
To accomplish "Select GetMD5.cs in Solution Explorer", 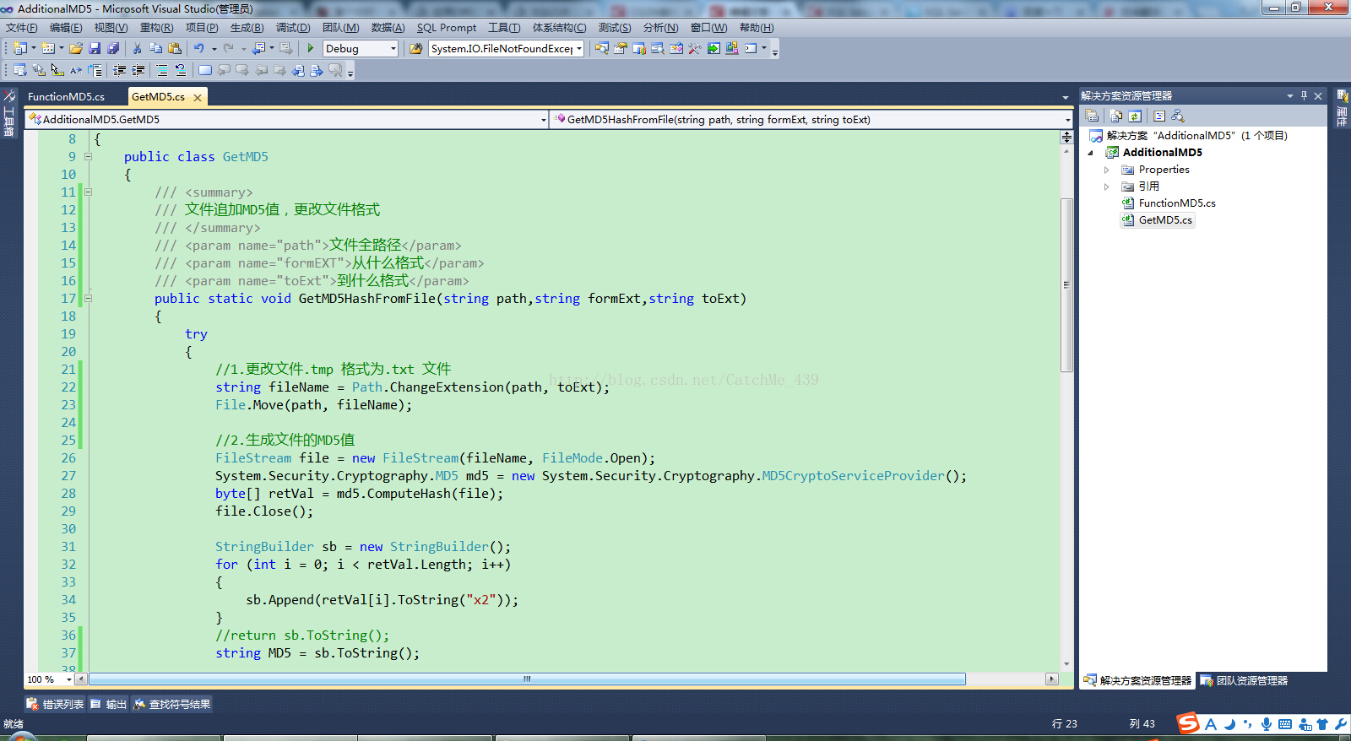I will coord(1158,220).
